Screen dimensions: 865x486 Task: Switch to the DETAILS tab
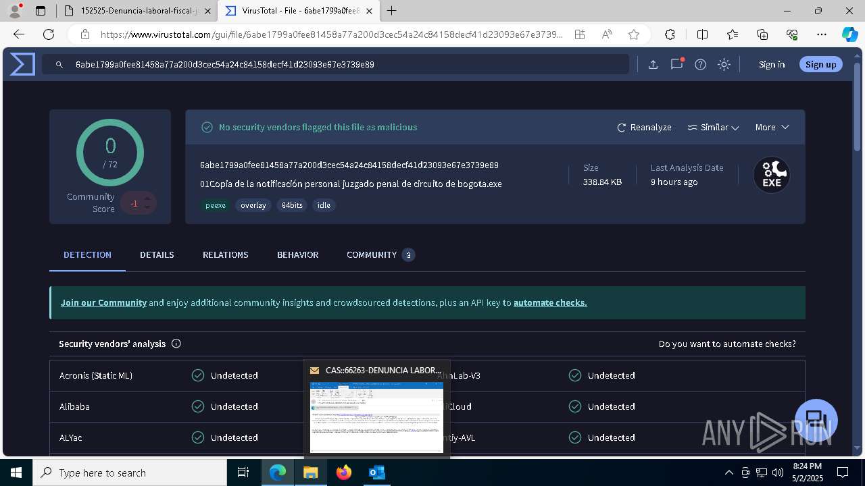157,254
